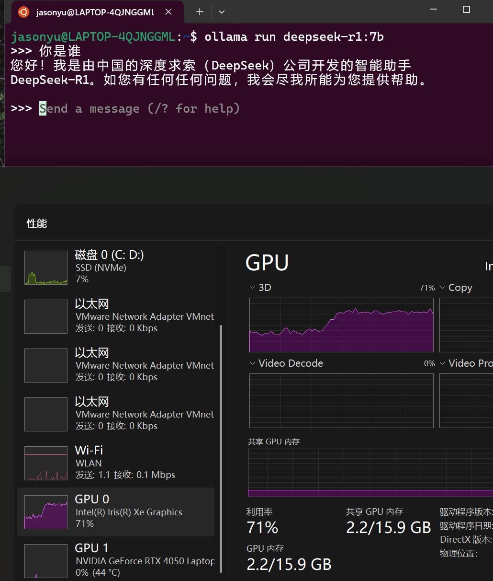Click the ollama Send a message prompt

click(x=139, y=109)
